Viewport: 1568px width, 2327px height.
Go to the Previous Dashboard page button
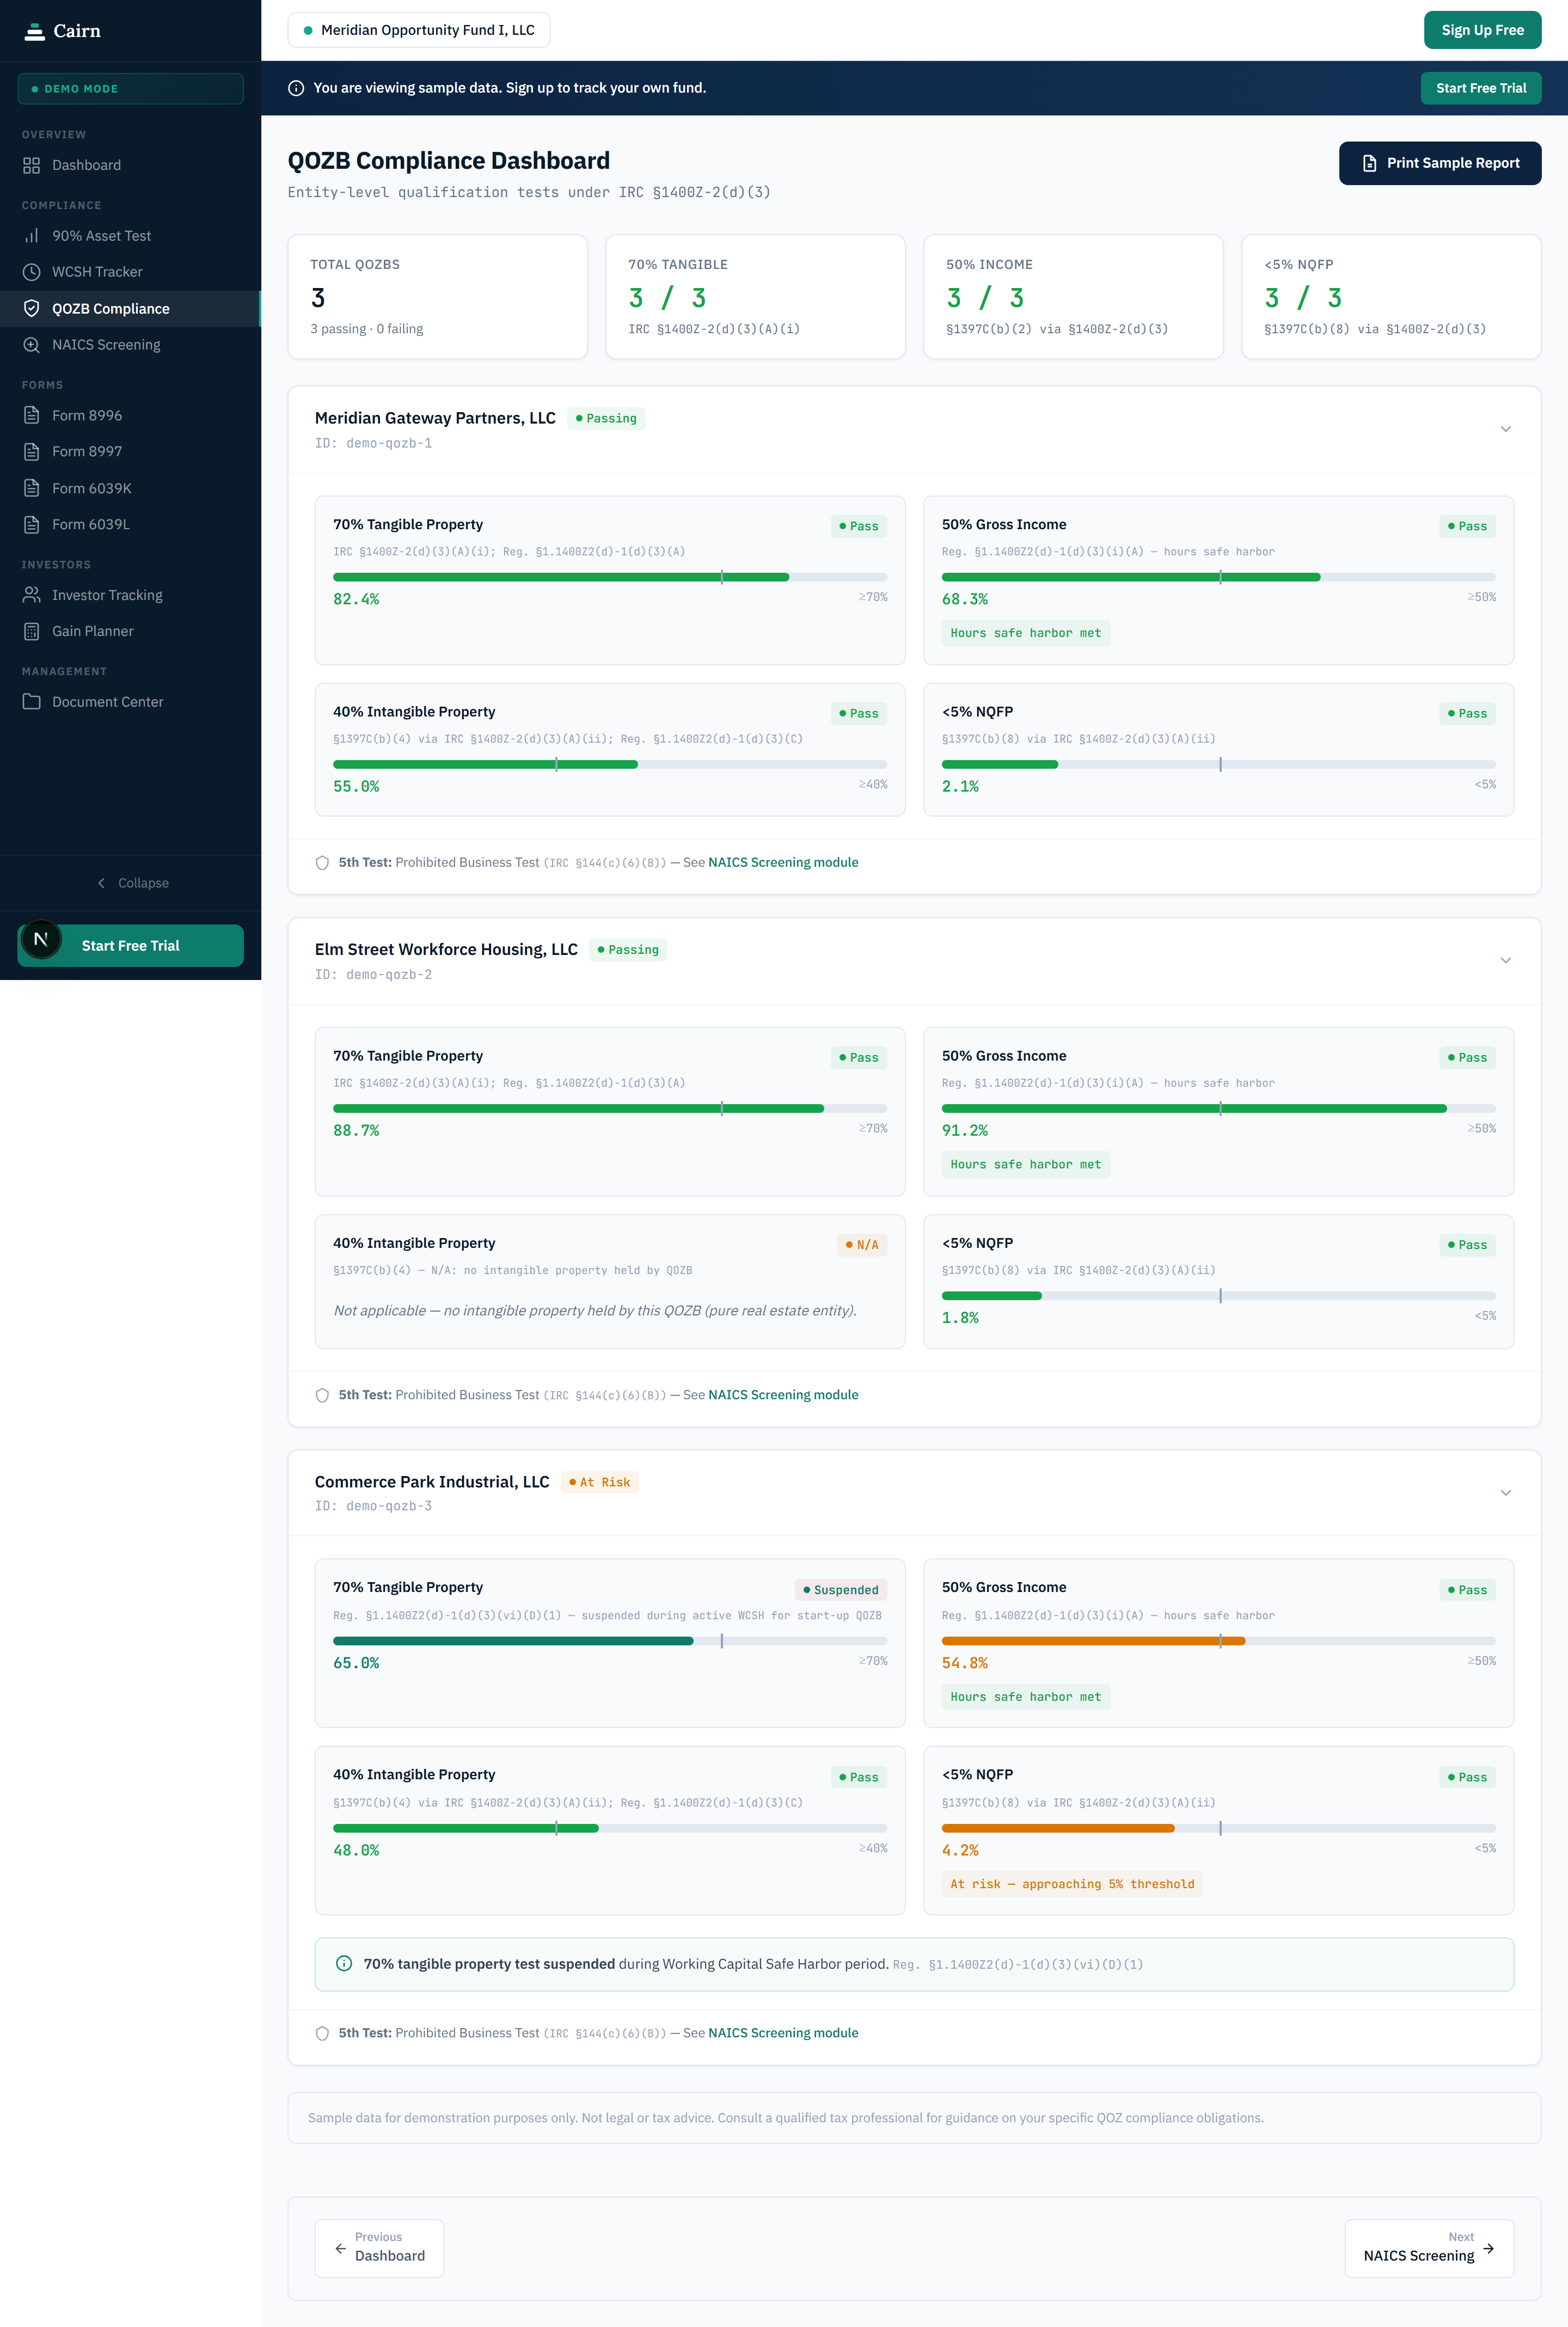(379, 2248)
